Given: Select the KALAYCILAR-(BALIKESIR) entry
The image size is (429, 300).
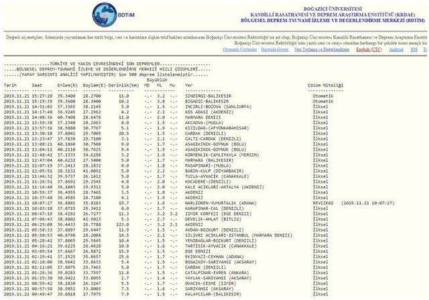Looking at the screenshot, I should click(213, 294).
